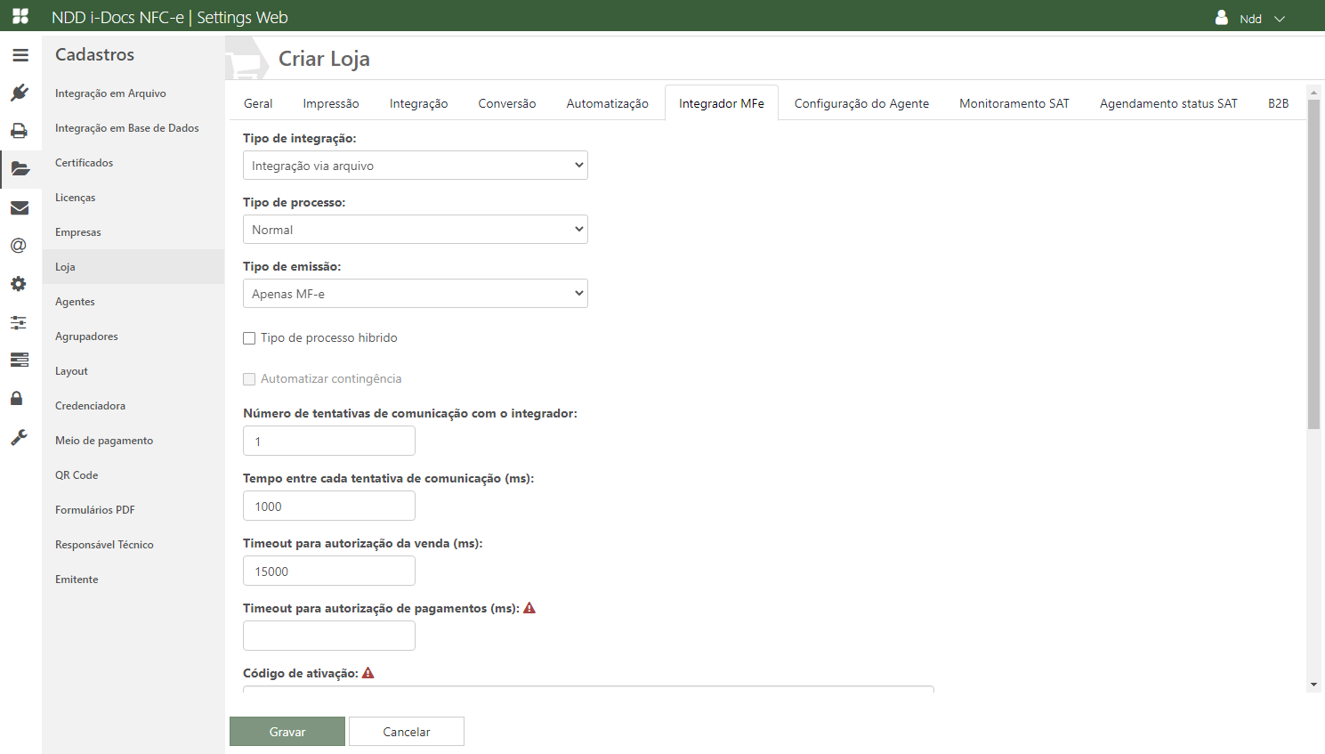Click the vertical scrollbar down arrow
1325x754 pixels.
[x=1313, y=685]
